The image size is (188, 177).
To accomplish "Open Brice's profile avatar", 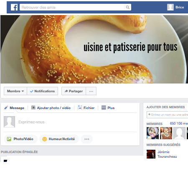I will coord(170,7).
